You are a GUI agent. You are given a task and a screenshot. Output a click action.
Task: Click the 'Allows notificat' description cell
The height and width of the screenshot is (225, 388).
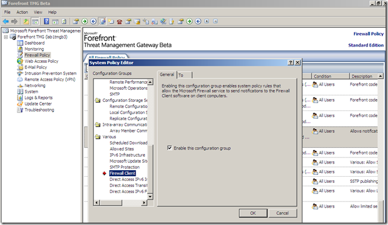click(x=364, y=131)
